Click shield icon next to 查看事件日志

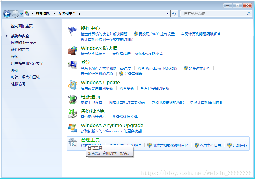point(197,145)
